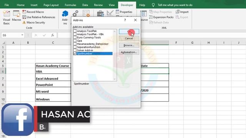Open the Visual Basic editor
246x138 pixels.
click(x=7, y=18)
